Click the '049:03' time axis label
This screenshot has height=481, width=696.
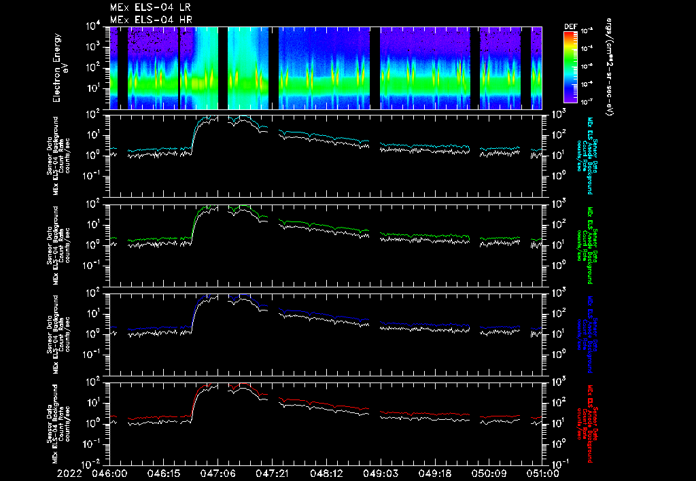tap(380, 474)
